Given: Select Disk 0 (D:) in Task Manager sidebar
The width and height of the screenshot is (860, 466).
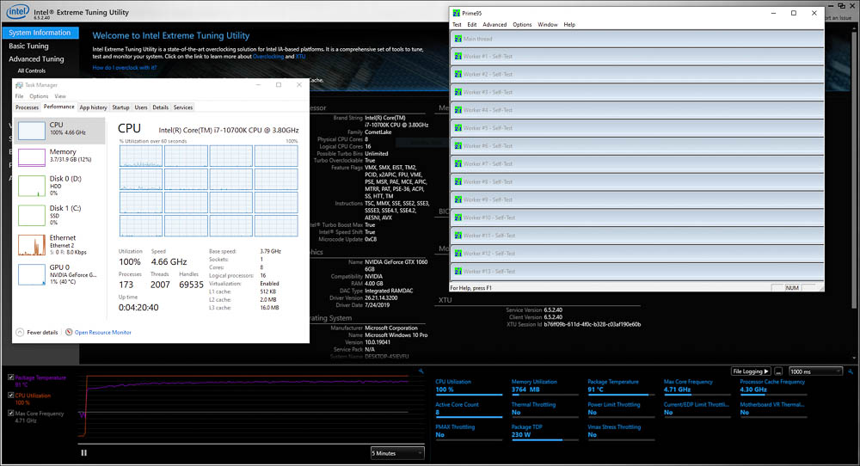Looking at the screenshot, I should pos(60,186).
